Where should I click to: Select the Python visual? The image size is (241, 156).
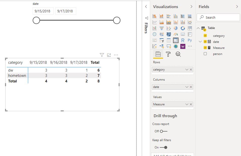[190, 40]
